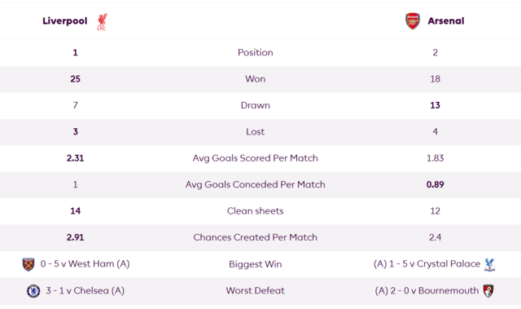The width and height of the screenshot is (521, 309).
Task: Select the 0 - 5 v West Ham result
Action: pyautogui.click(x=85, y=264)
